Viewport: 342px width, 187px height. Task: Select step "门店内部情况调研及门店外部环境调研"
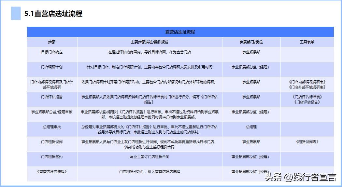coord(52,85)
